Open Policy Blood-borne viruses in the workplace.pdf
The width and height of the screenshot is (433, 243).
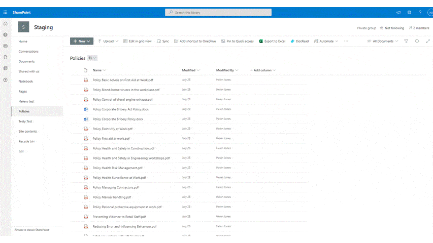tap(126, 90)
